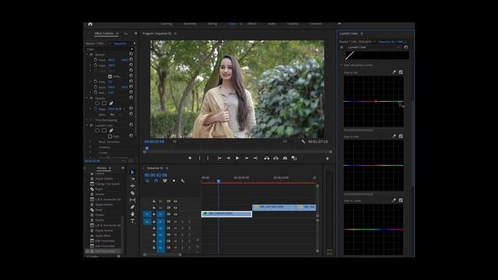Click the Hue vs Hue eyedropper

pyautogui.click(x=395, y=136)
